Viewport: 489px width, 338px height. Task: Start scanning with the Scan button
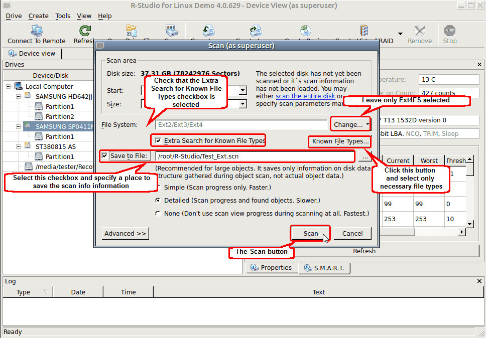(x=311, y=233)
